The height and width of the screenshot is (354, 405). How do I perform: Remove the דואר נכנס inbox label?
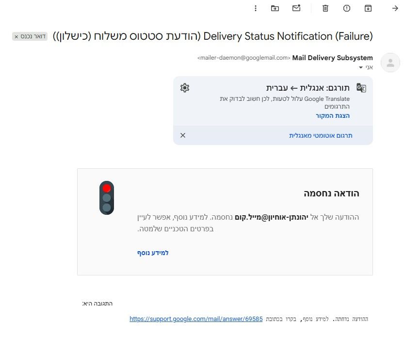click(16, 37)
